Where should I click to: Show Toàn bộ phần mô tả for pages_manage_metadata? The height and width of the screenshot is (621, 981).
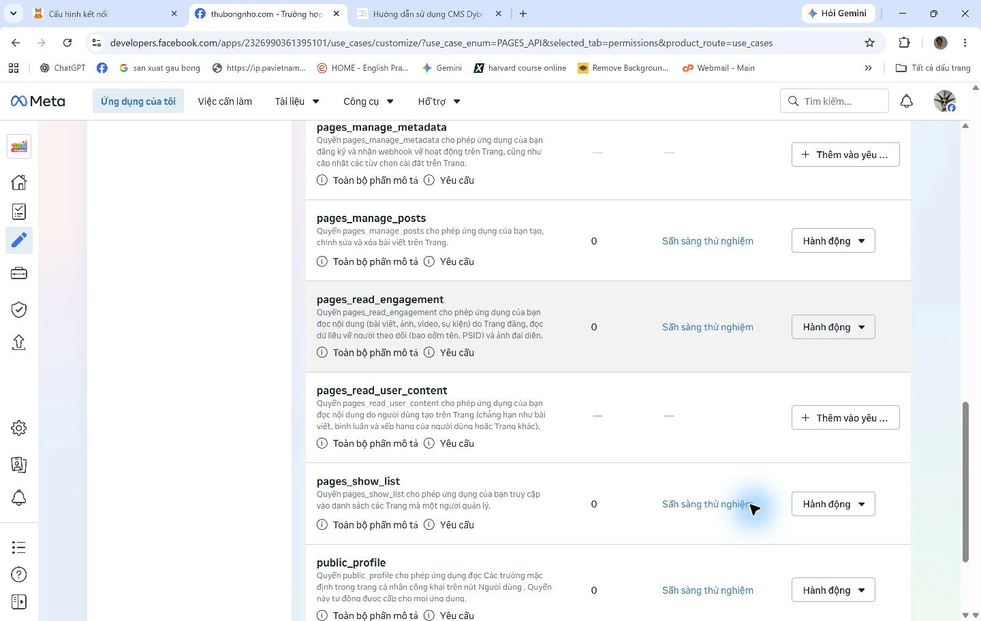368,180
